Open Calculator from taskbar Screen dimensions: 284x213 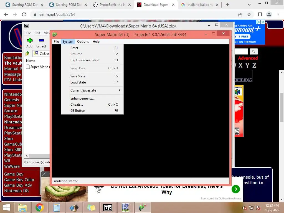tap(57, 207)
